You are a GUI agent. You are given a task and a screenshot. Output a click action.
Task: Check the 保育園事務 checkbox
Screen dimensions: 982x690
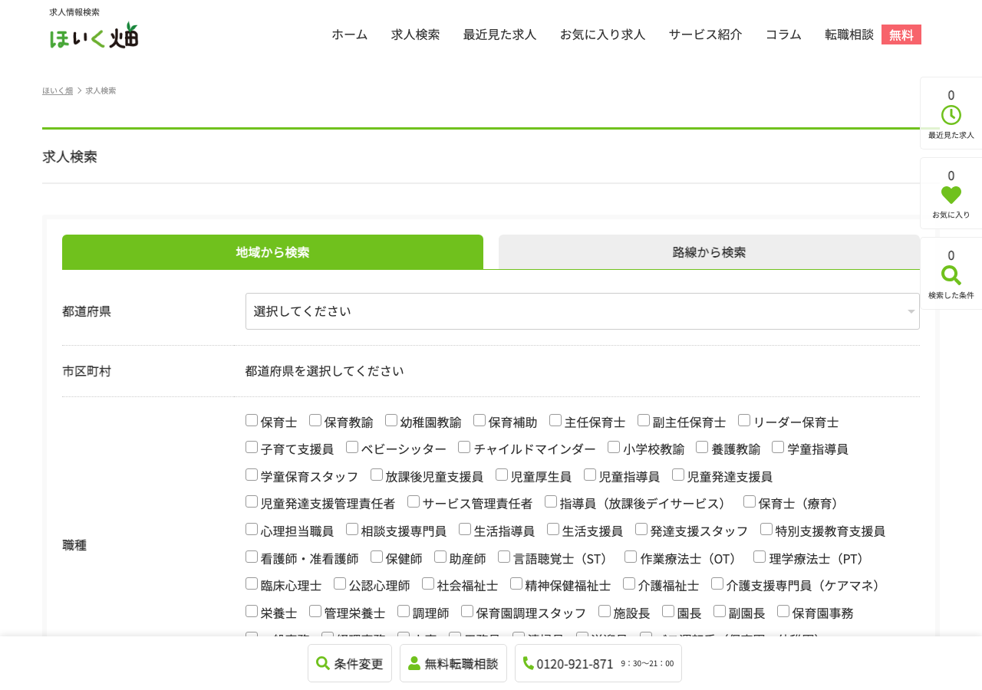tap(783, 611)
